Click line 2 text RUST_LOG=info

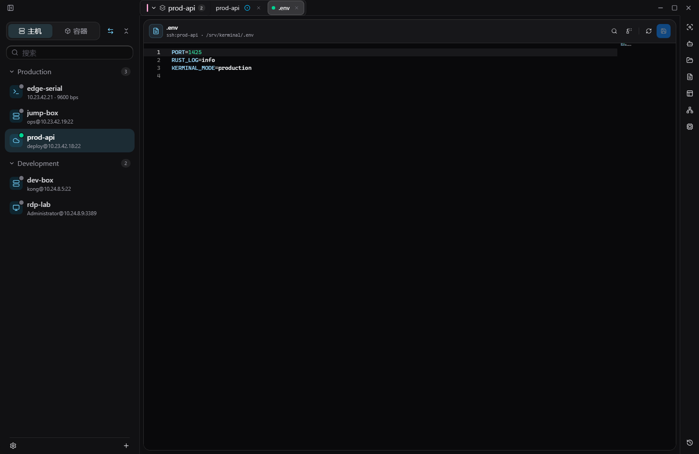point(193,60)
